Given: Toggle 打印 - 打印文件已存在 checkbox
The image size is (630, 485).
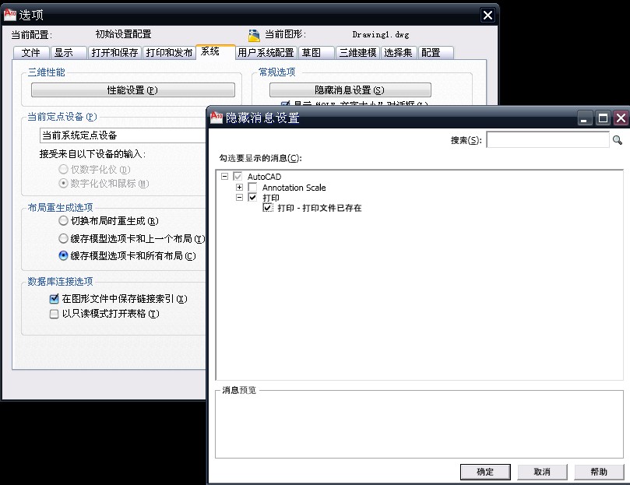Looking at the screenshot, I should pyautogui.click(x=268, y=207).
